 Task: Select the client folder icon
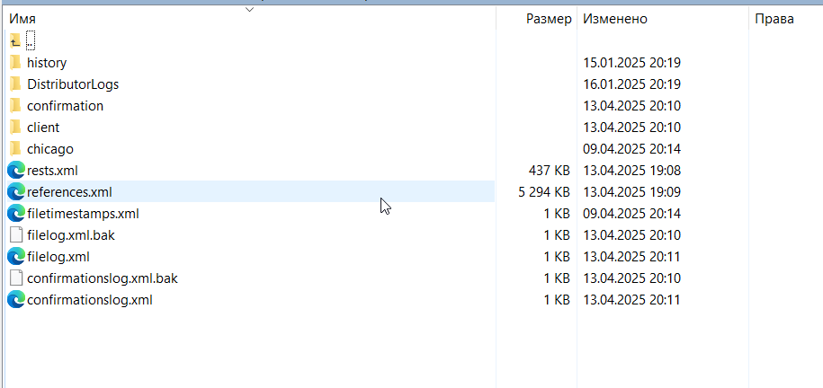16,127
